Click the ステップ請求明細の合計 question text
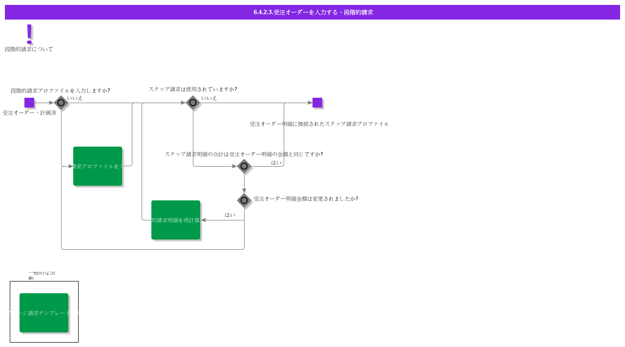 (244, 154)
